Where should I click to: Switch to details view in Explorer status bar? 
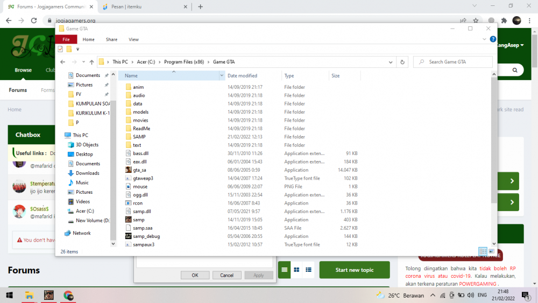coord(483,251)
